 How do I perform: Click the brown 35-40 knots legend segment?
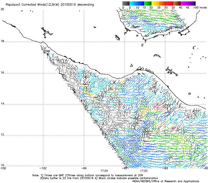point(177,3)
